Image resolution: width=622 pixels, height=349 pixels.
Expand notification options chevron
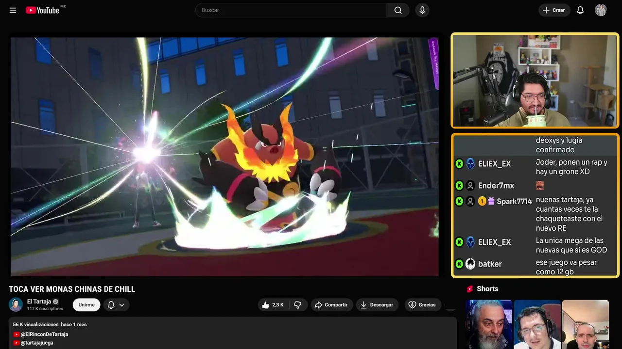(x=122, y=305)
